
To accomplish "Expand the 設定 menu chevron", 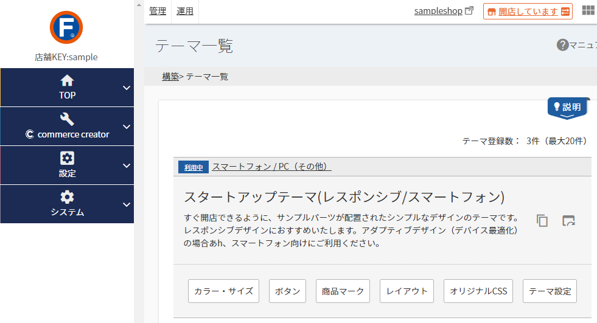I will [127, 165].
